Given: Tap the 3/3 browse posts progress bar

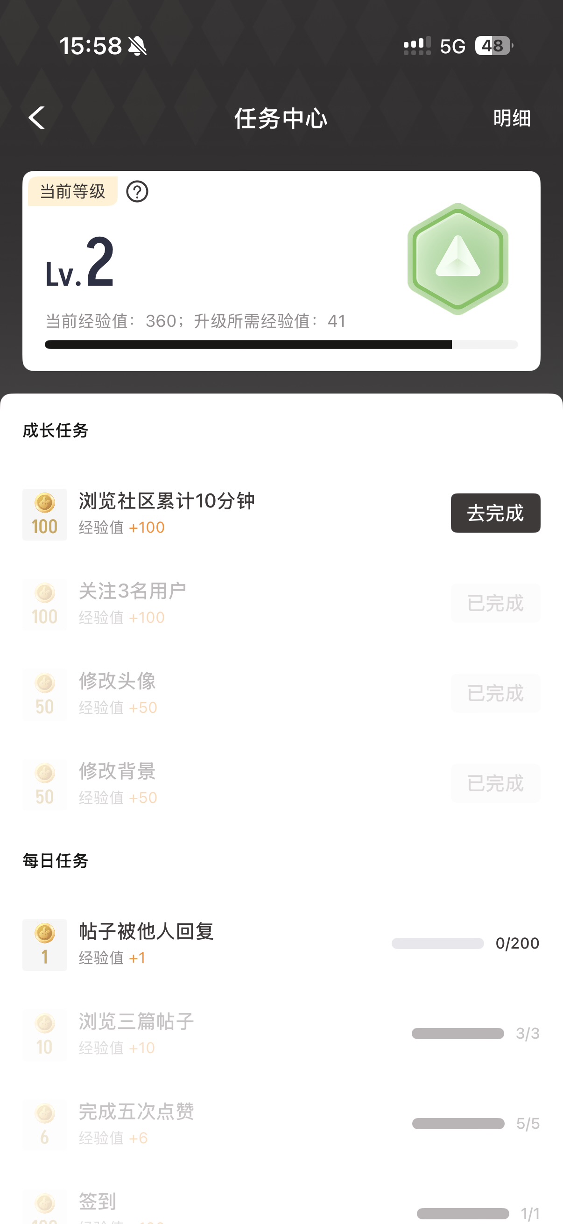Looking at the screenshot, I should pyautogui.click(x=457, y=1034).
